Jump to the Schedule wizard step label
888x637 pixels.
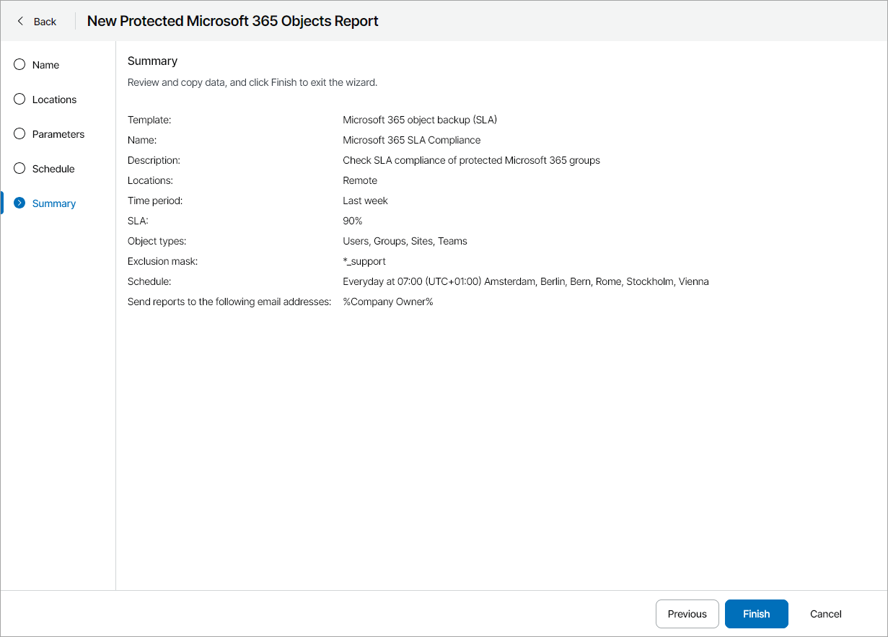pyautogui.click(x=53, y=169)
